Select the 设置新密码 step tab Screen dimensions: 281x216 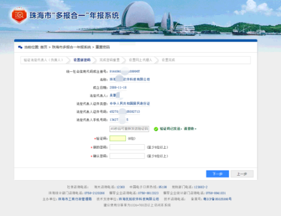[82, 60]
